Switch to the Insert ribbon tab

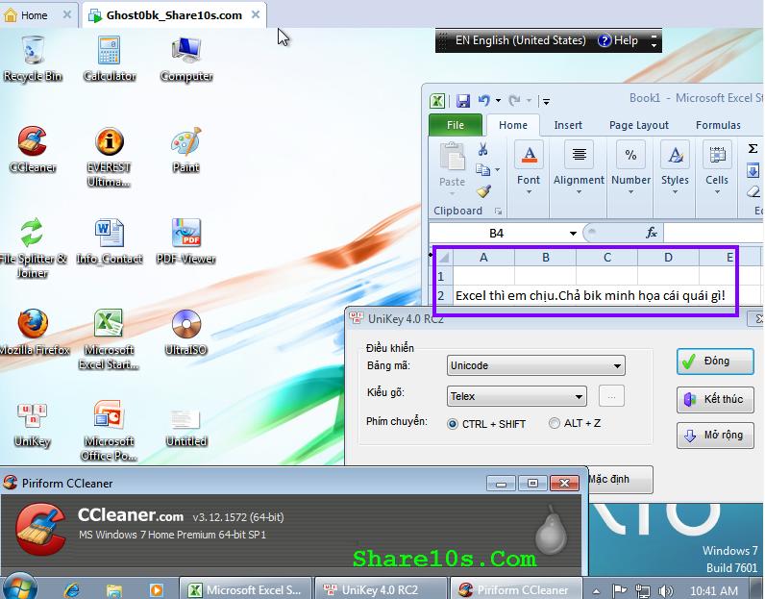(x=568, y=125)
